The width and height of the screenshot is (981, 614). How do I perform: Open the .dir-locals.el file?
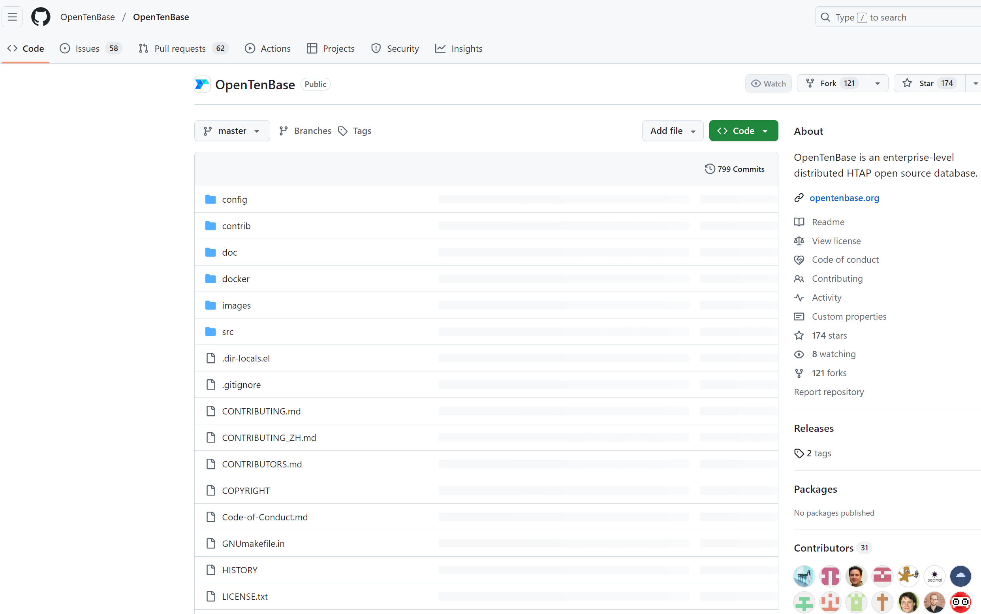pos(246,358)
